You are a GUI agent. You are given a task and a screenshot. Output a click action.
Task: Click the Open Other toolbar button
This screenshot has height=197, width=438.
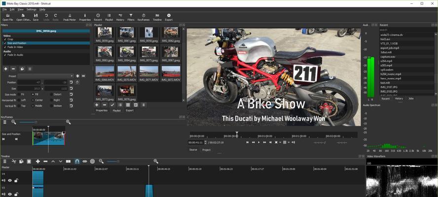tap(23, 17)
